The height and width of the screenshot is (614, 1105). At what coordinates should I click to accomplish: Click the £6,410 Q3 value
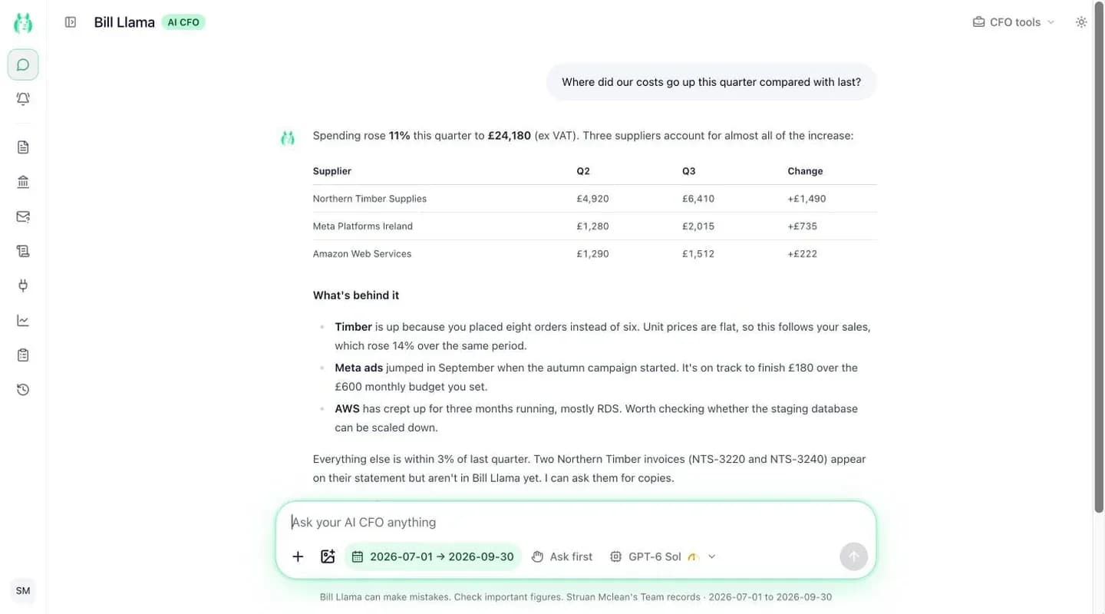[x=698, y=199]
